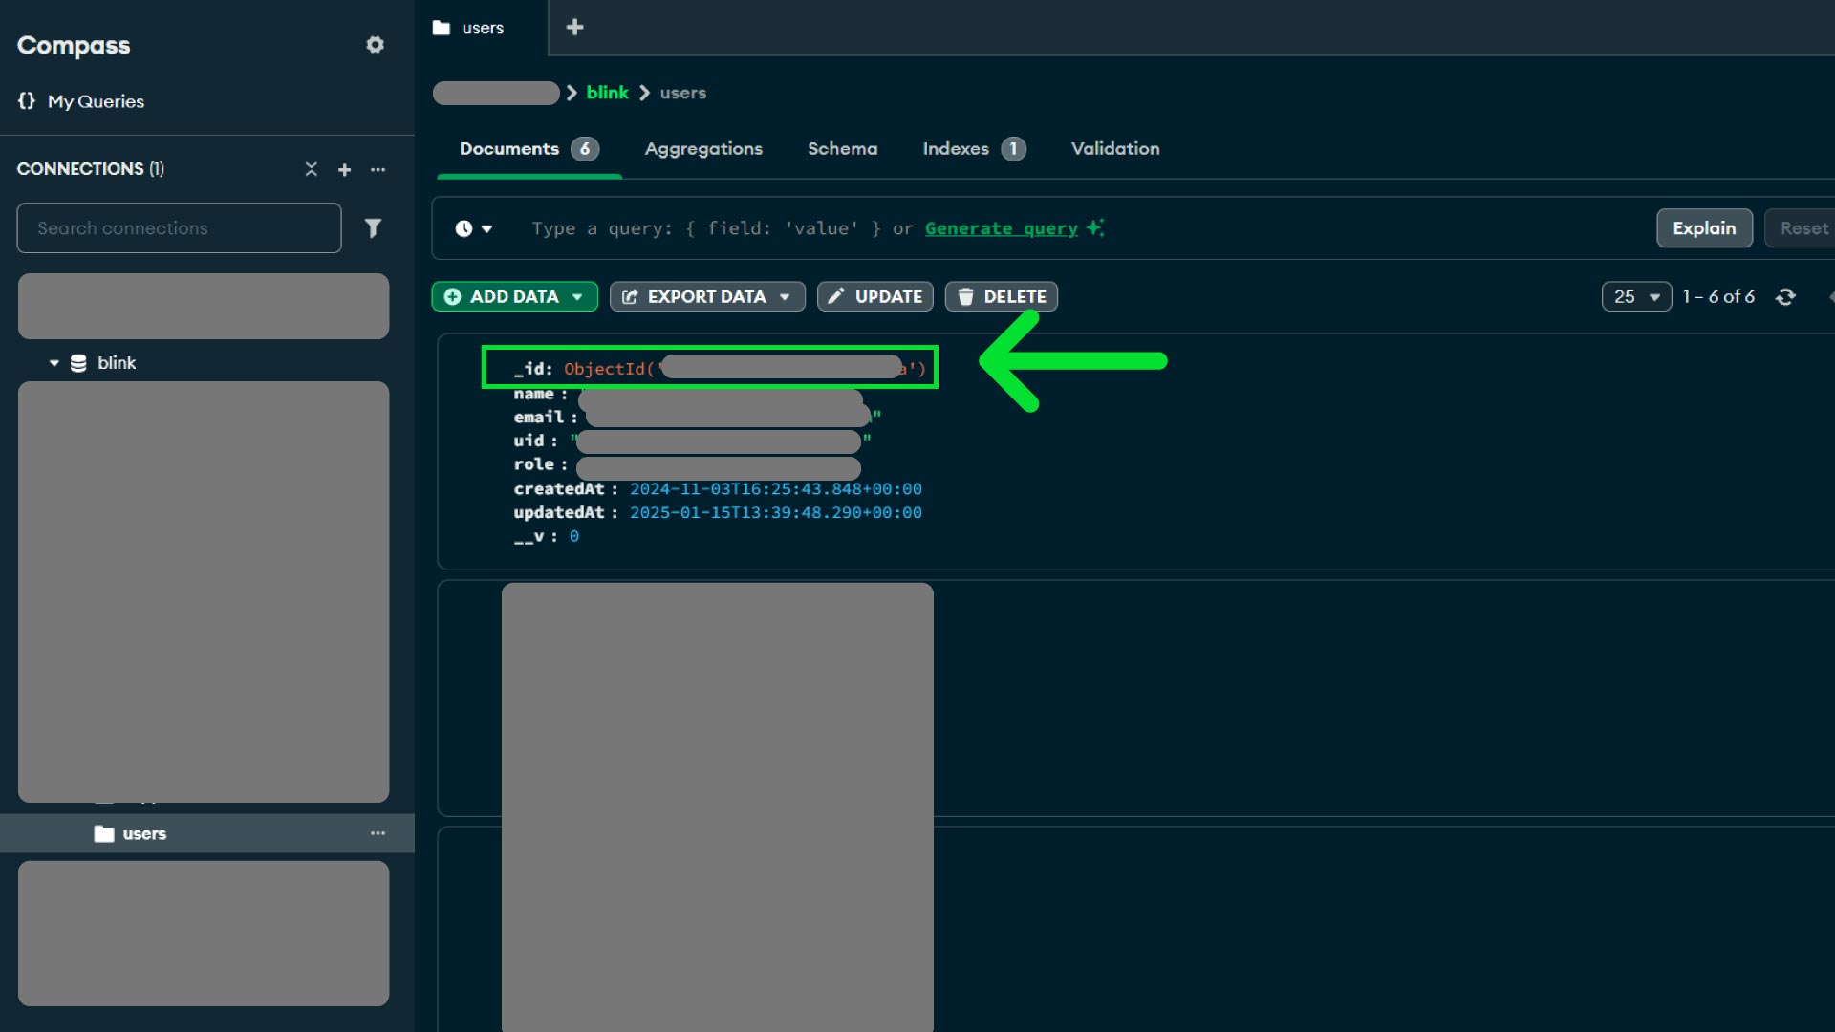Switch to Validation tab
Screen dimensions: 1835x1032
pos(1115,149)
